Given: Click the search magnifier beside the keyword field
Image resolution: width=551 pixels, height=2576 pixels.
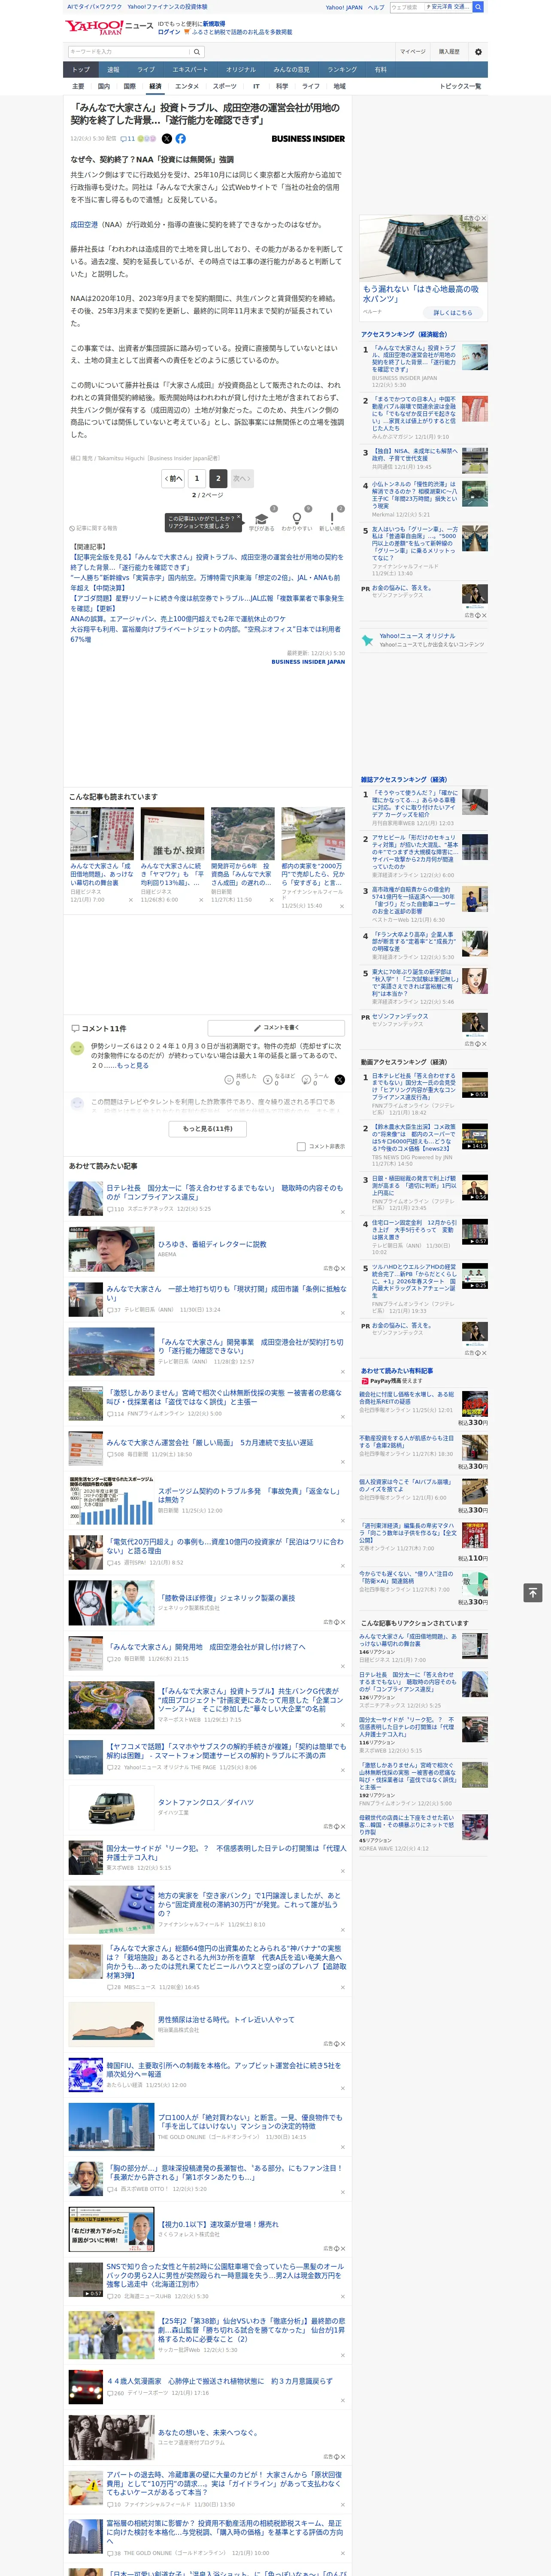Looking at the screenshot, I should tap(197, 52).
